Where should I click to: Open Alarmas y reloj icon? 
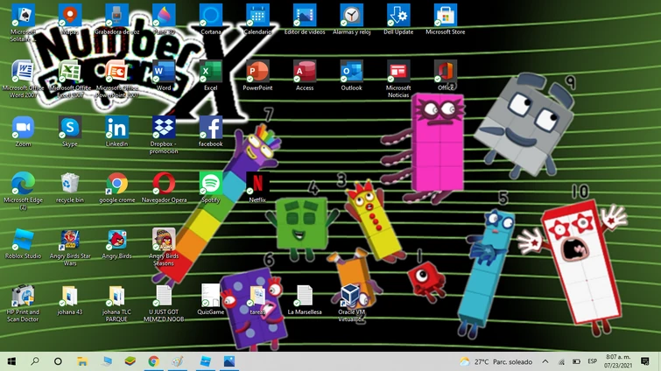[x=351, y=16]
